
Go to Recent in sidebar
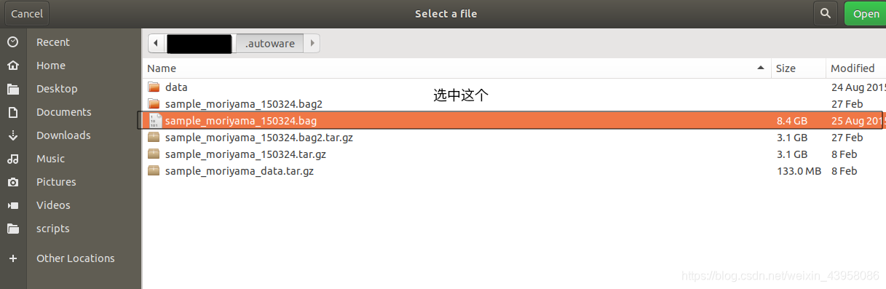(53, 42)
